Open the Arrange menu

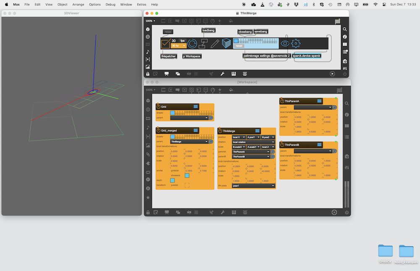coord(78,4)
